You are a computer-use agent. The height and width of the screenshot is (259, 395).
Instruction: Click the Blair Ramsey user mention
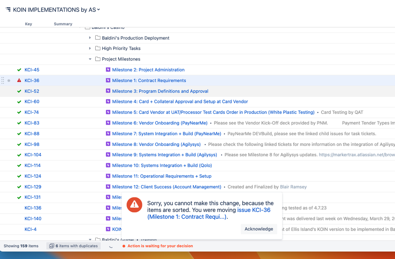pos(293,187)
